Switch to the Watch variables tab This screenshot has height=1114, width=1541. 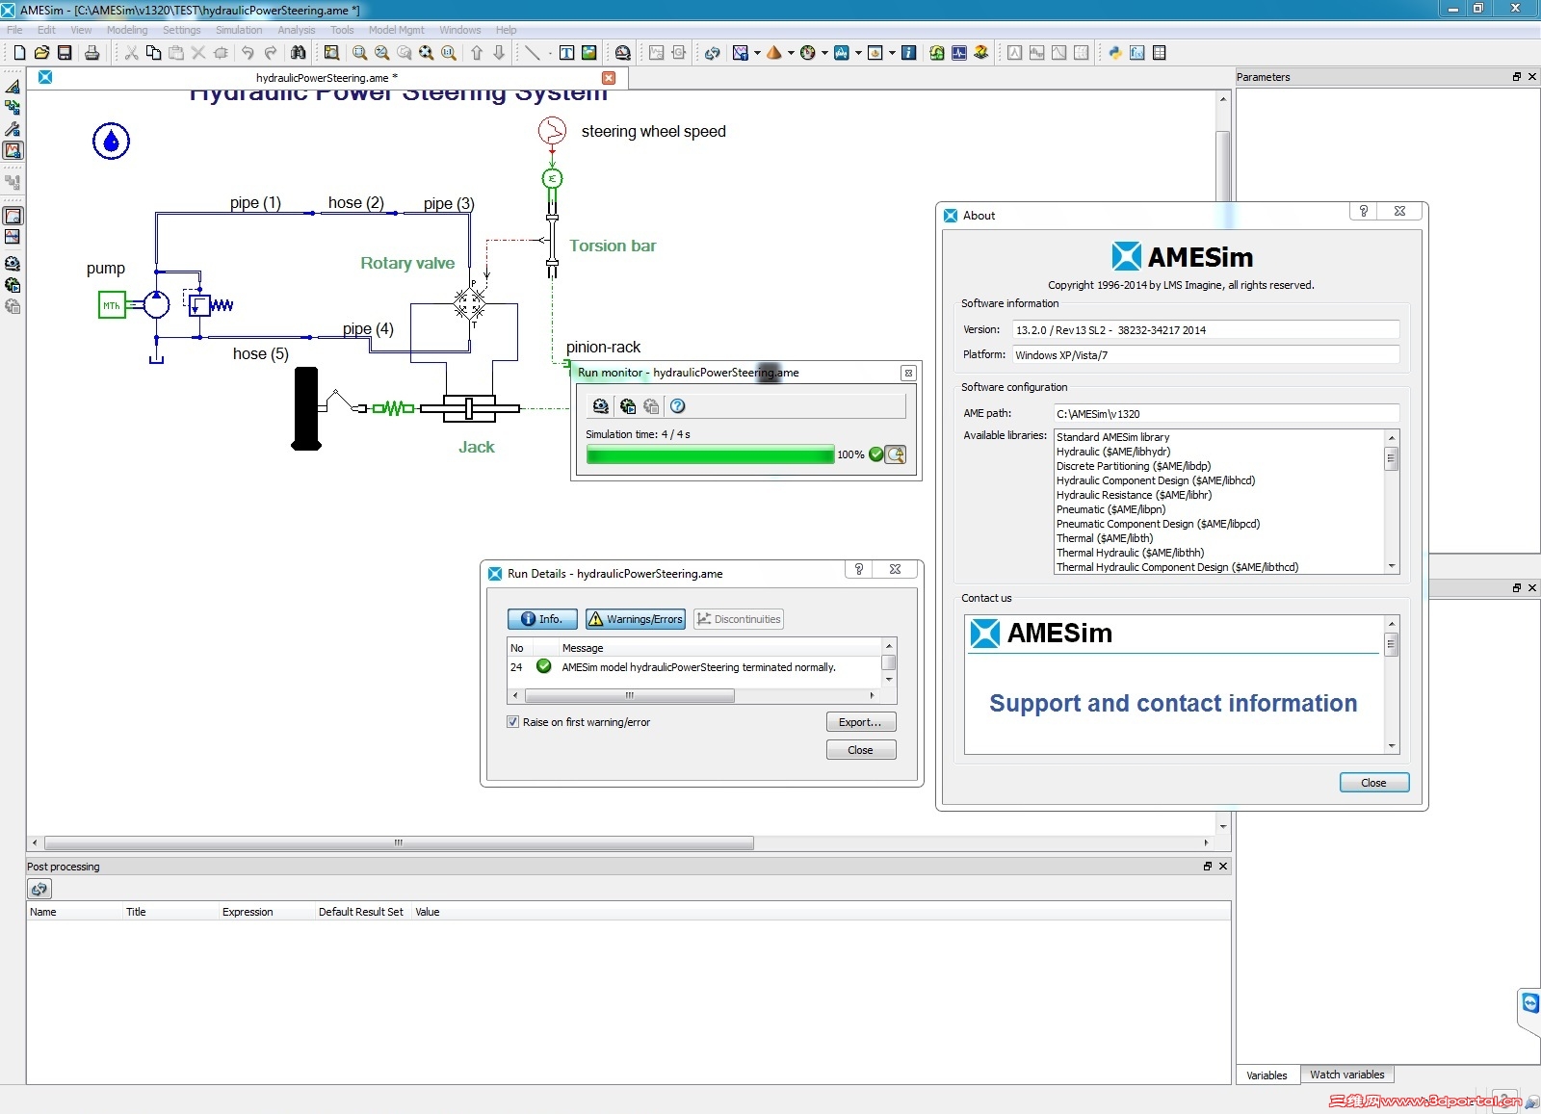coord(1346,1075)
